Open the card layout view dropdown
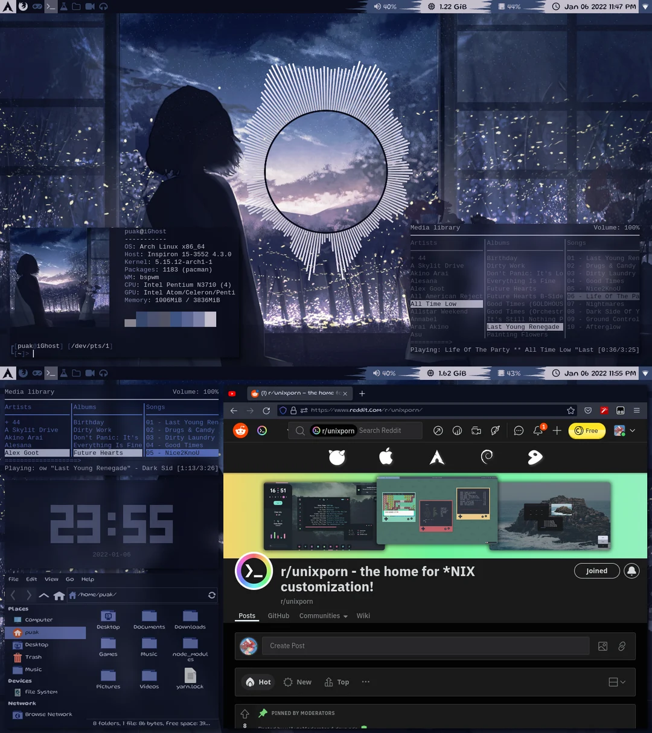This screenshot has width=652, height=733. click(616, 682)
